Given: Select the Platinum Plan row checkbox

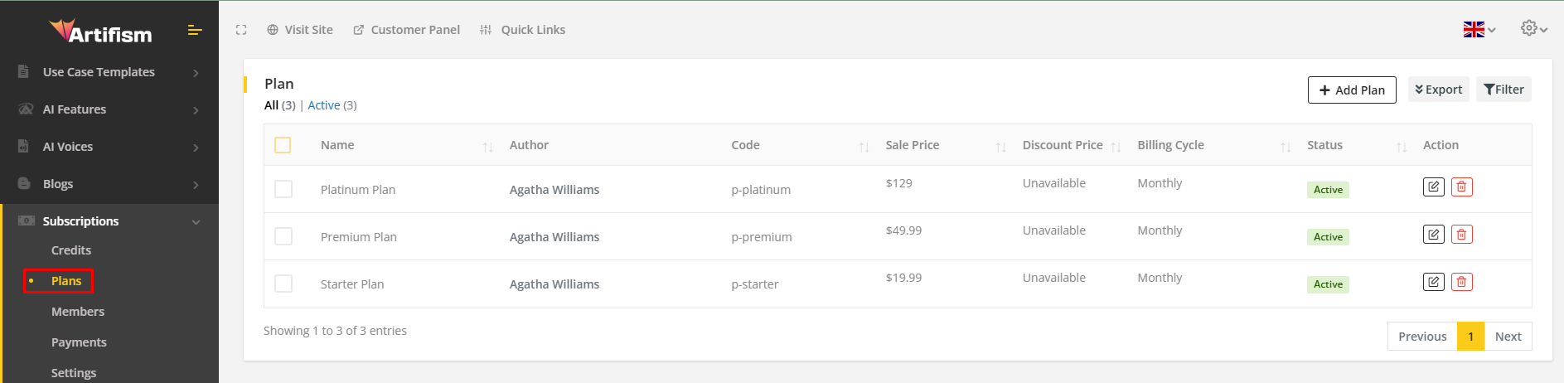Looking at the screenshot, I should (x=283, y=189).
